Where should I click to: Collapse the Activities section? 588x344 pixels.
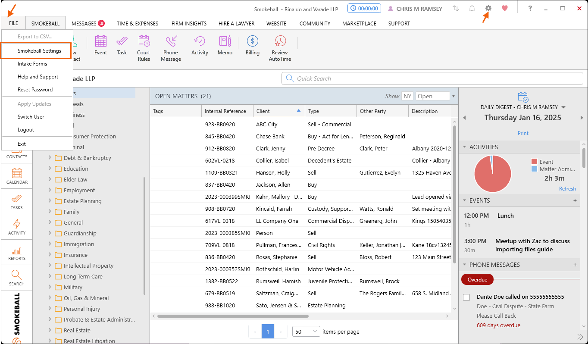click(x=465, y=147)
